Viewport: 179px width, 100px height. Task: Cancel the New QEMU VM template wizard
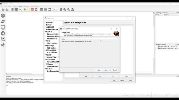click(x=115, y=70)
